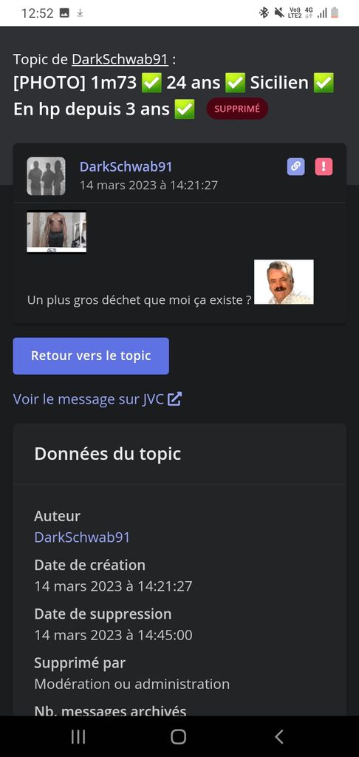Image resolution: width=359 pixels, height=757 pixels.
Task: Tap the battery icon in status bar
Action: (x=335, y=13)
